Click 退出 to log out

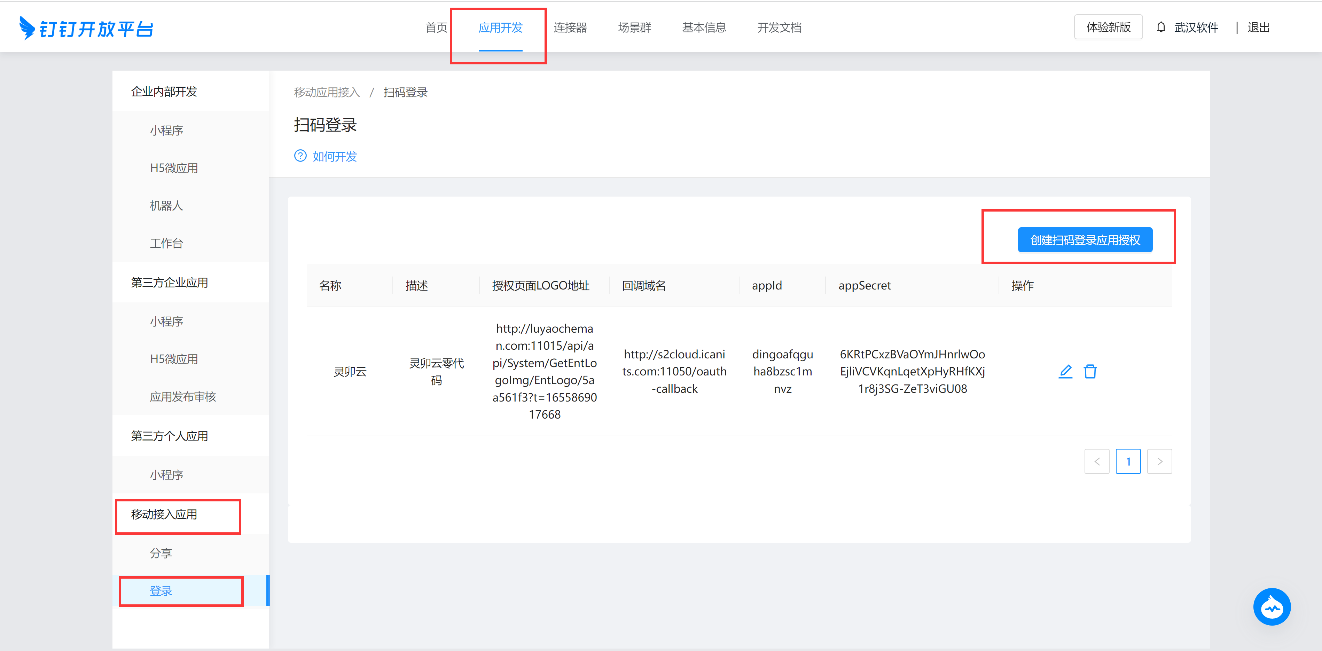click(1258, 28)
